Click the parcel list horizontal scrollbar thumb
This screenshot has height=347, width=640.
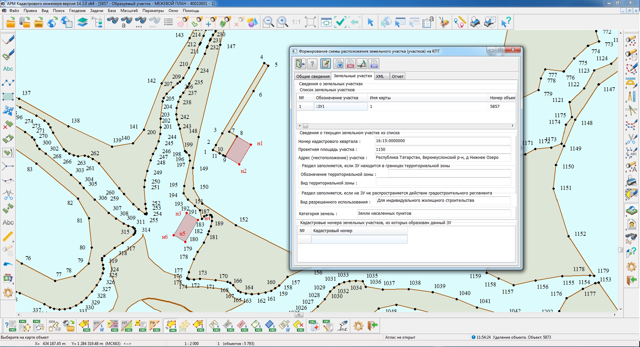pos(305,126)
